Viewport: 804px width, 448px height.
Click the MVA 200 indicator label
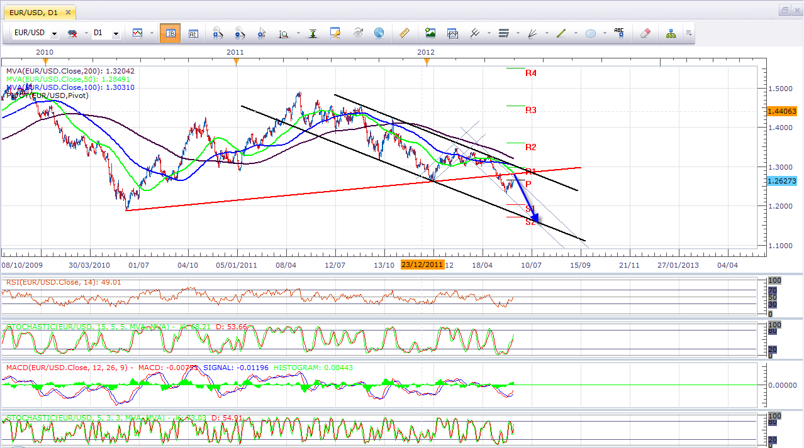click(70, 71)
